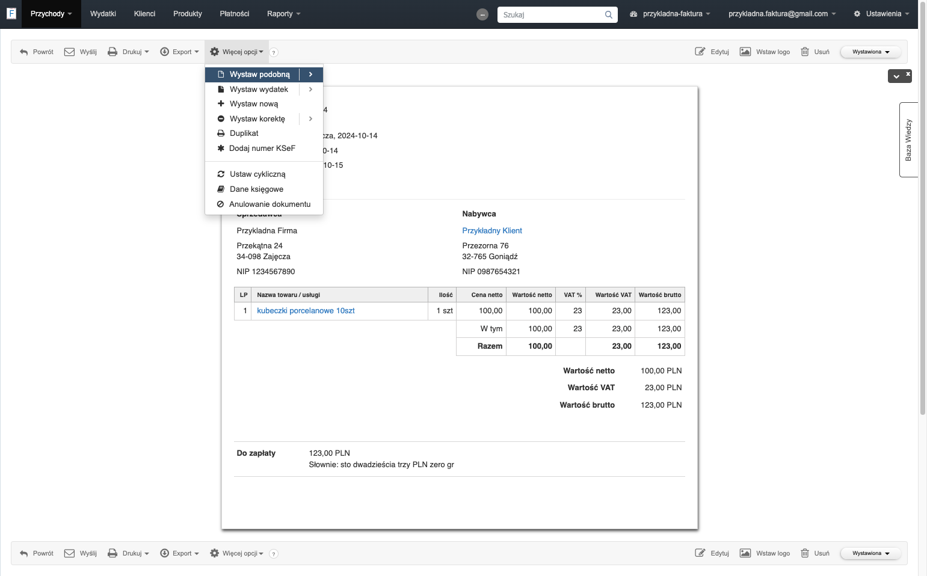
Task: Click Edytuj in the top toolbar
Action: pyautogui.click(x=712, y=52)
